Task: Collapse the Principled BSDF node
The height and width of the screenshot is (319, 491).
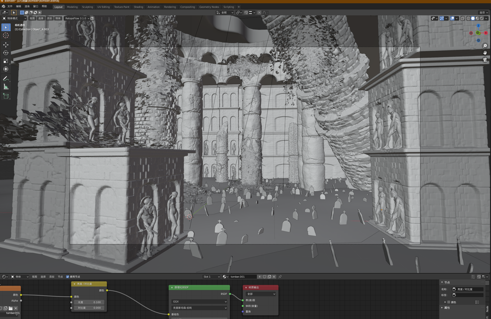Action: [x=172, y=287]
